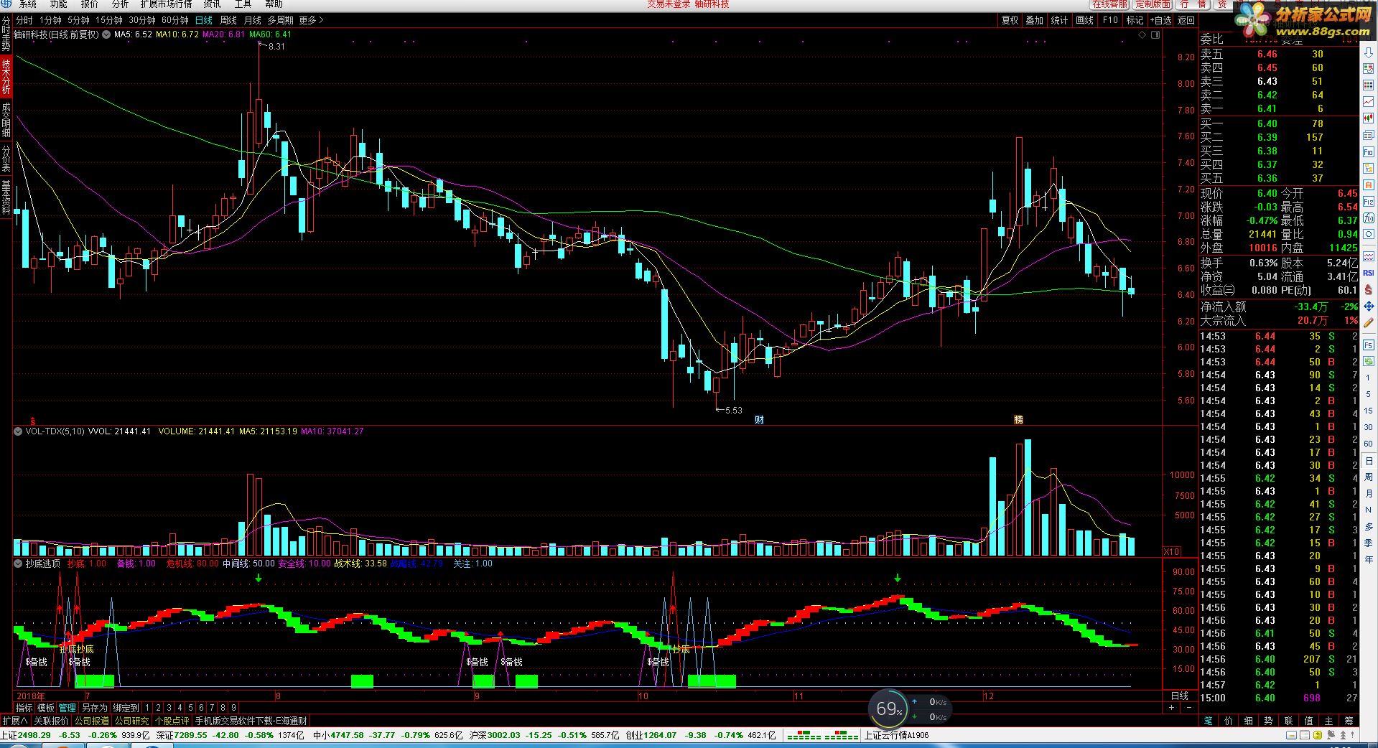Toggle the X10 volume scale label

(1171, 551)
